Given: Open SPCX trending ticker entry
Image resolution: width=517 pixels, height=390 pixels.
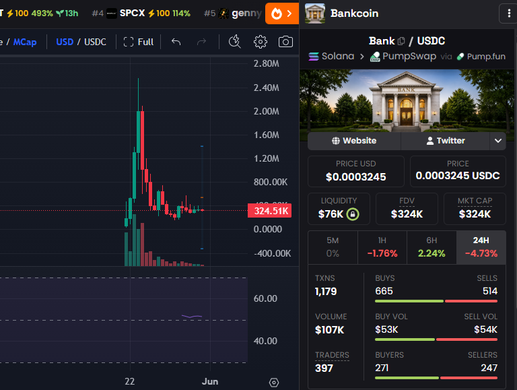Looking at the screenshot, I should pos(141,13).
